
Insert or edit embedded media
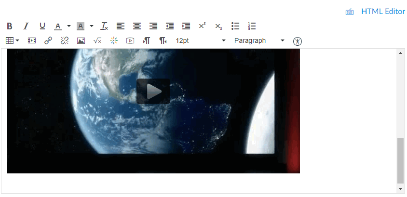click(32, 40)
